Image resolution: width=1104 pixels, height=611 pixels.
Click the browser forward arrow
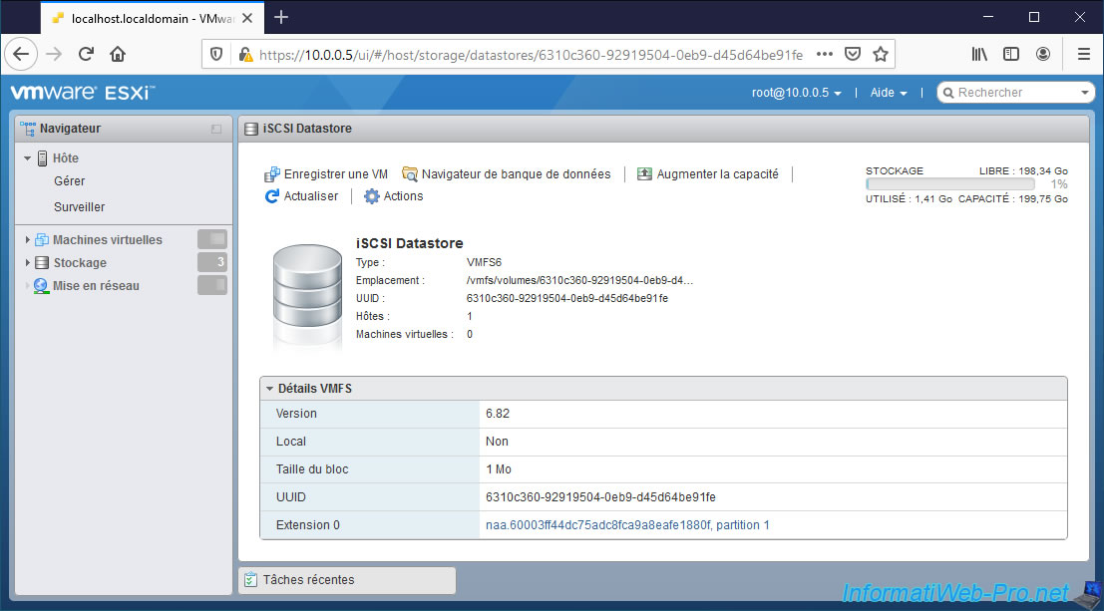pyautogui.click(x=54, y=54)
